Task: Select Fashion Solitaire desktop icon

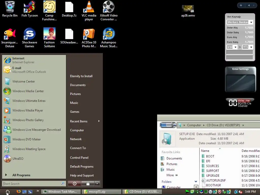Action: pos(50,38)
